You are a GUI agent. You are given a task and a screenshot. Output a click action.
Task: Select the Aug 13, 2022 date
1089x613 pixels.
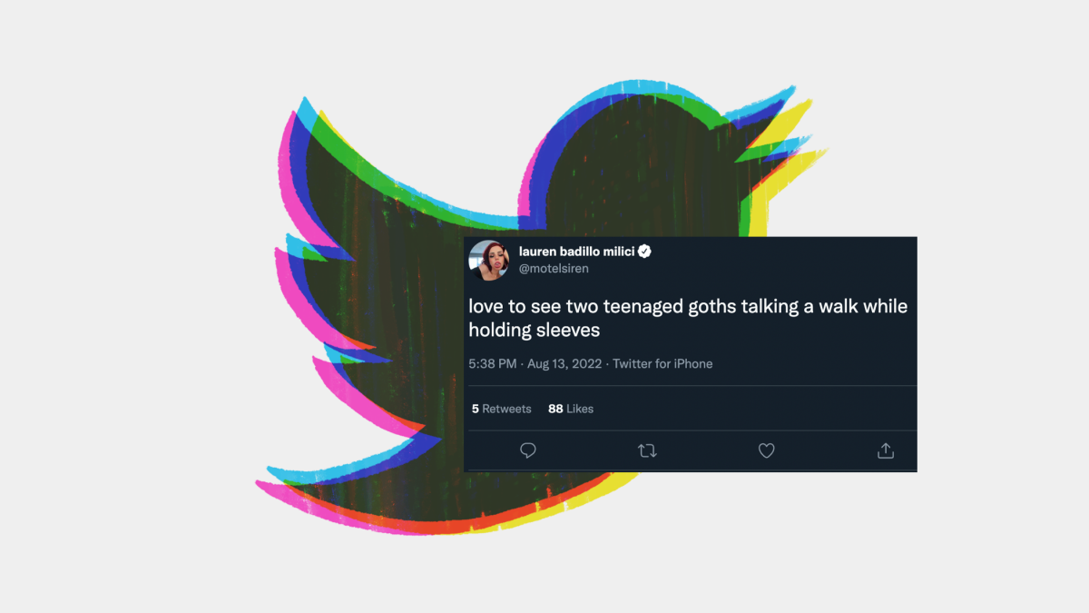[x=564, y=364]
